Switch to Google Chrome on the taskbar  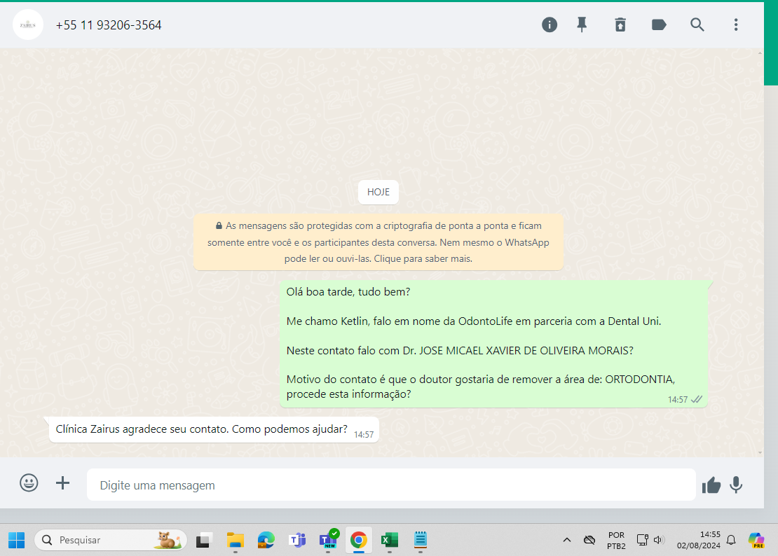pyautogui.click(x=359, y=540)
